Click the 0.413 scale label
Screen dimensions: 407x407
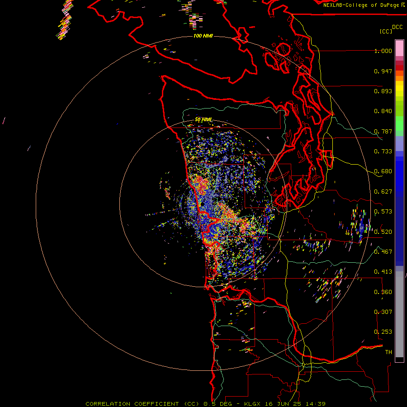(x=383, y=272)
